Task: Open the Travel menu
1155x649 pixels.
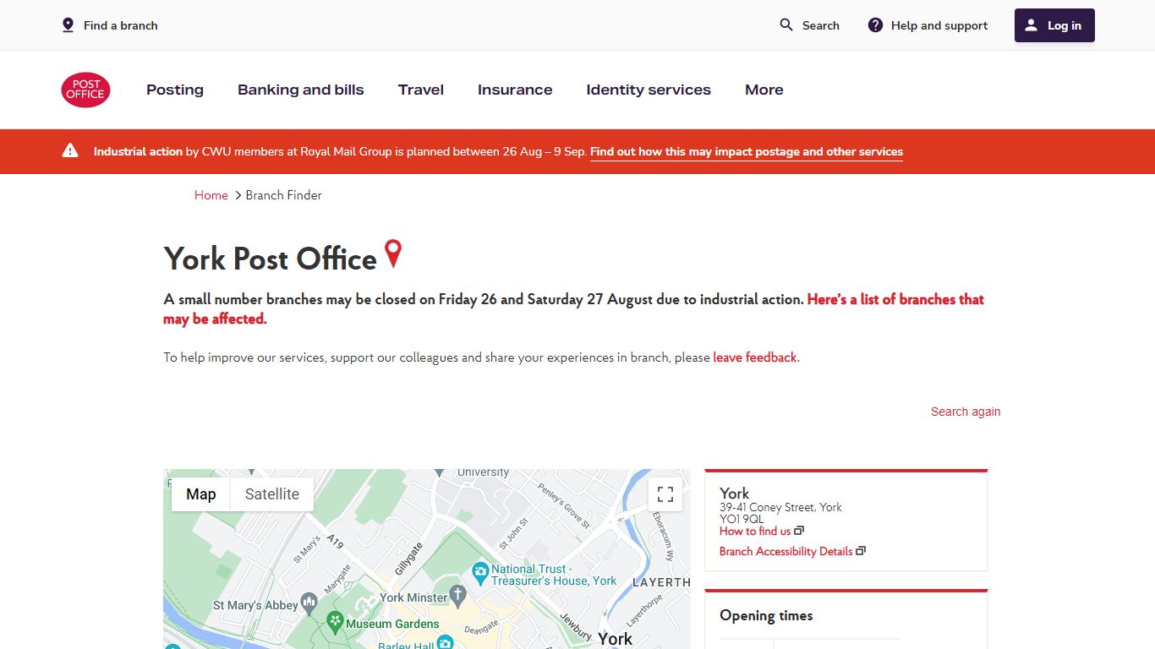Action: coord(421,90)
